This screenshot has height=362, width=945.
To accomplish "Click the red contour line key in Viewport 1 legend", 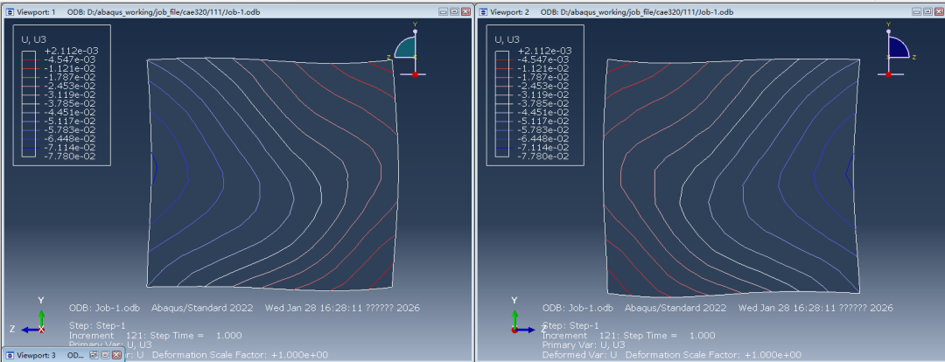I will point(29,59).
